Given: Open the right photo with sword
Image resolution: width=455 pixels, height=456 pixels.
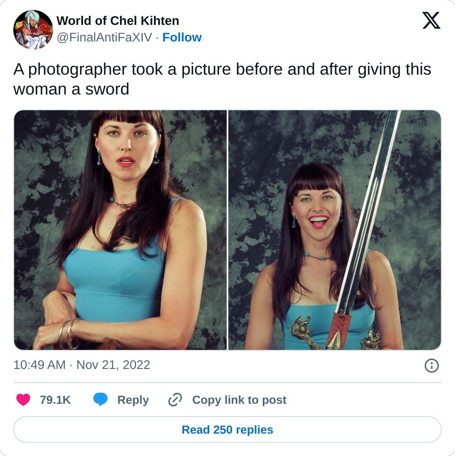Looking at the screenshot, I should pos(335,230).
